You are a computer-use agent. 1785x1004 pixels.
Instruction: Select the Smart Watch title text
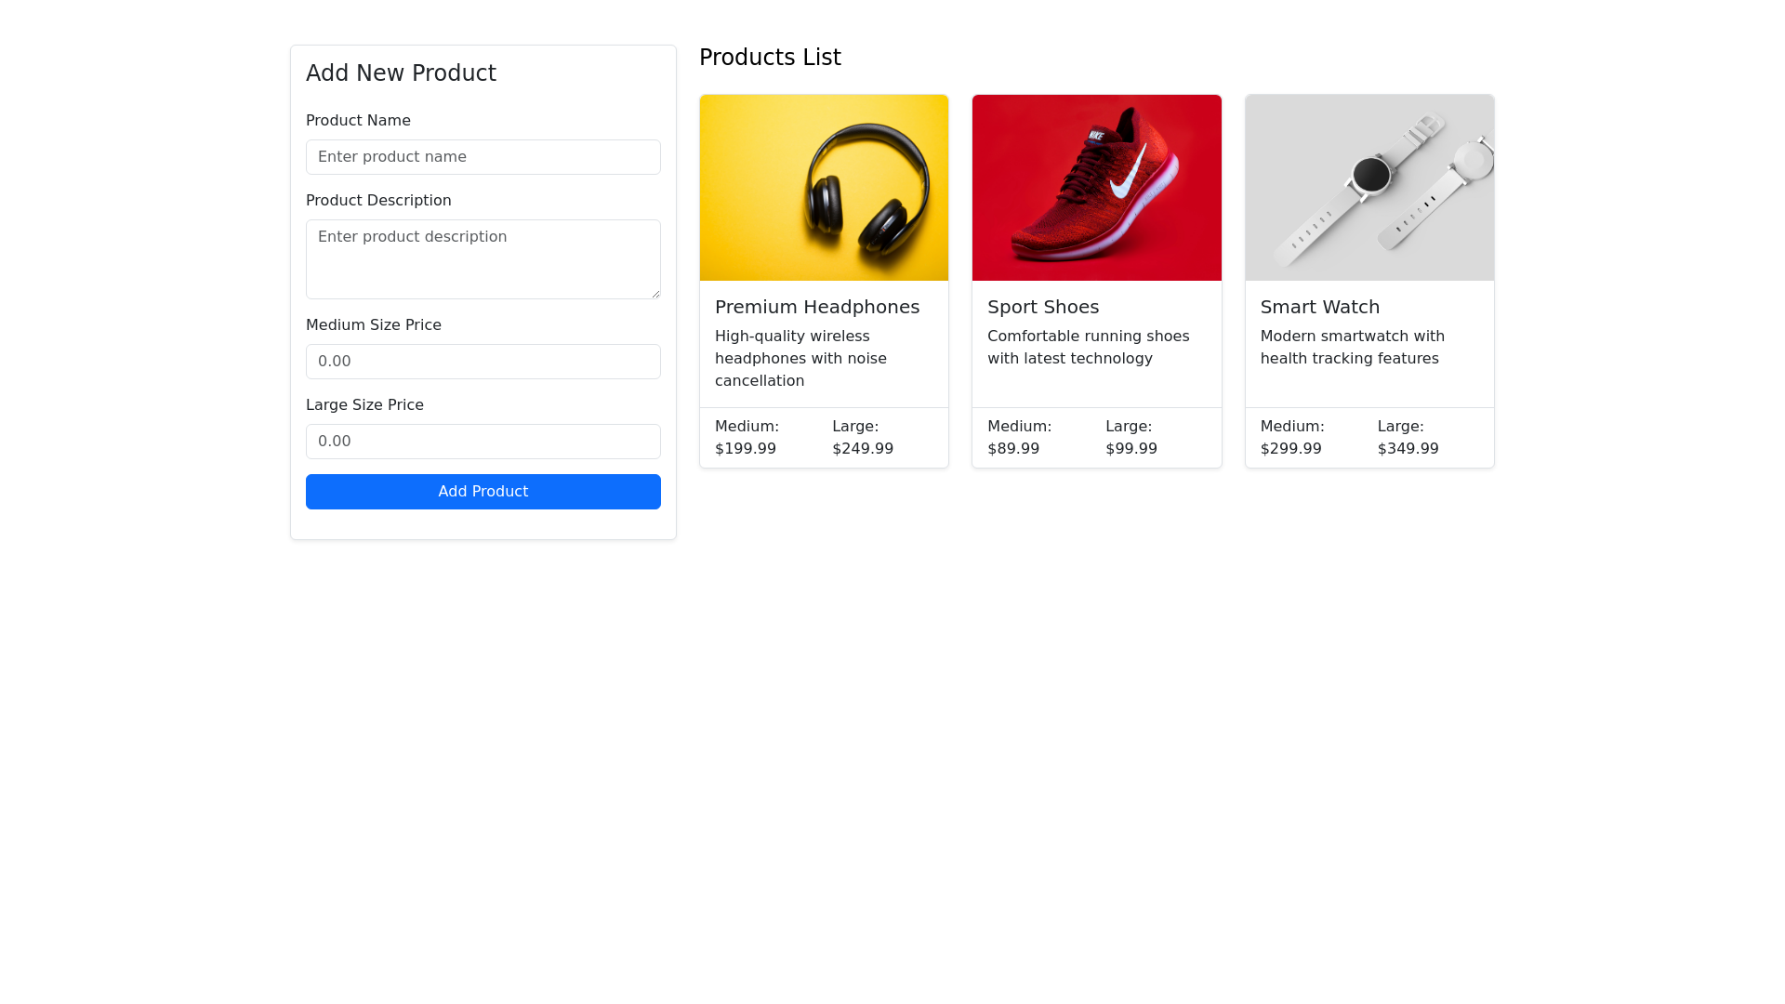(1320, 307)
